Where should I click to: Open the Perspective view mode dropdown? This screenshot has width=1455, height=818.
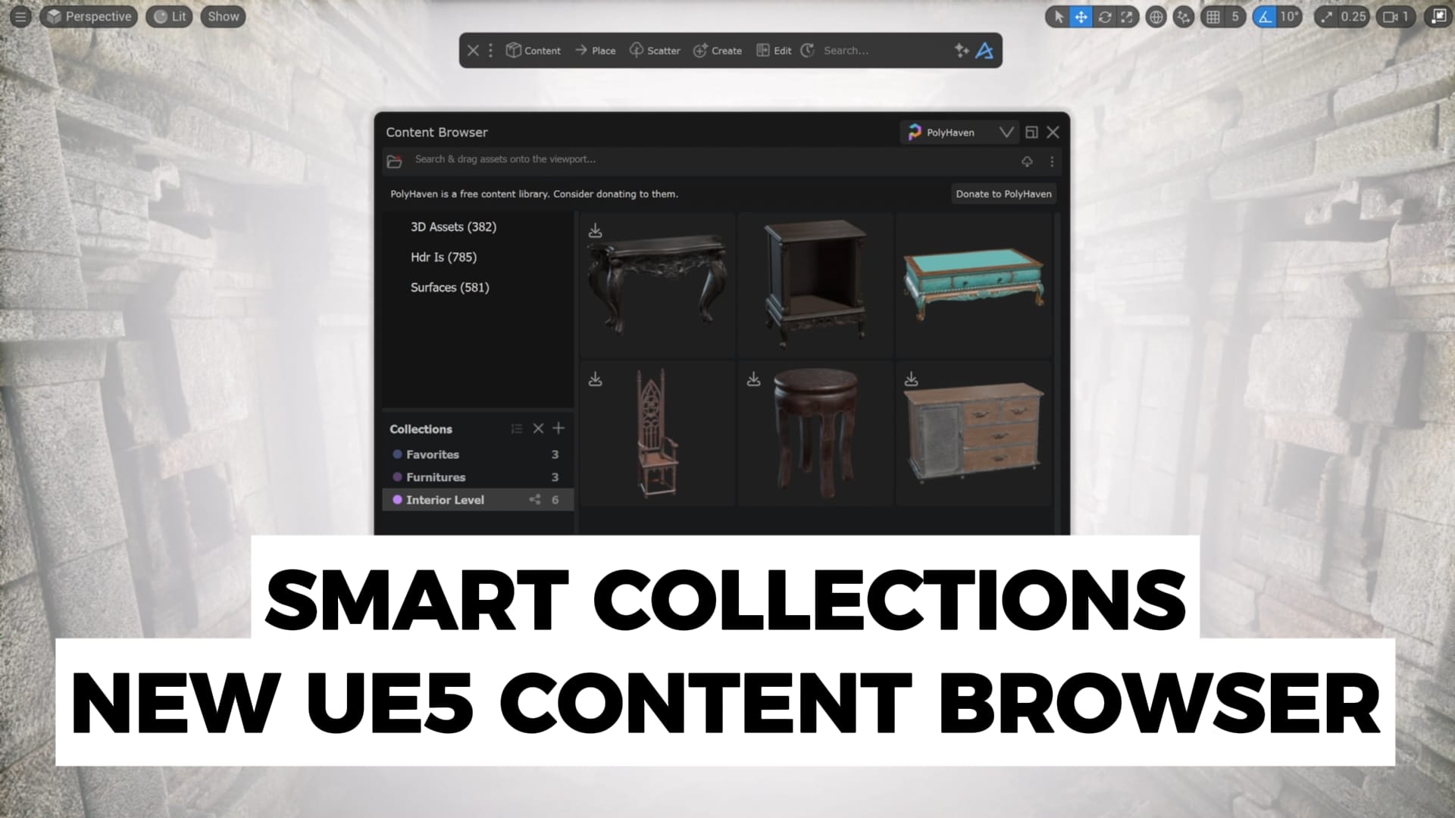[89, 17]
